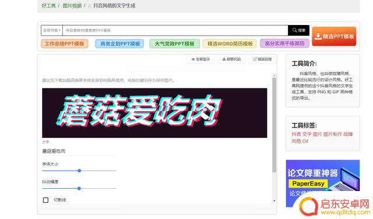
Task: Select the 精选WORD简历模板 tag
Action: pyautogui.click(x=230, y=44)
